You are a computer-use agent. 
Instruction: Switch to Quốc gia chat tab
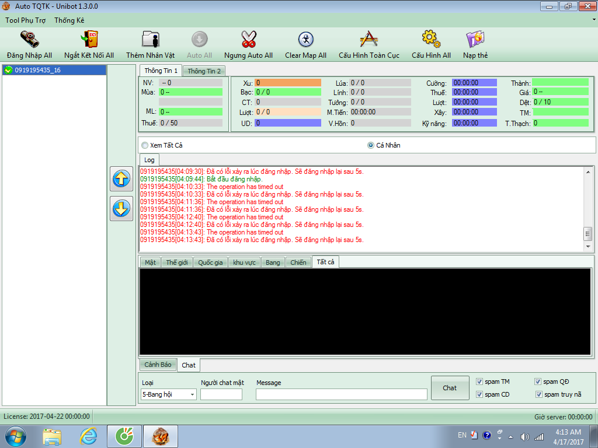pyautogui.click(x=210, y=262)
